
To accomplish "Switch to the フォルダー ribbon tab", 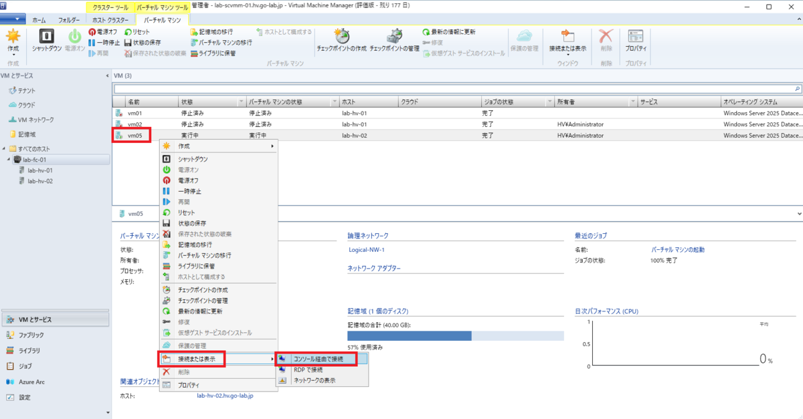I will [68, 20].
